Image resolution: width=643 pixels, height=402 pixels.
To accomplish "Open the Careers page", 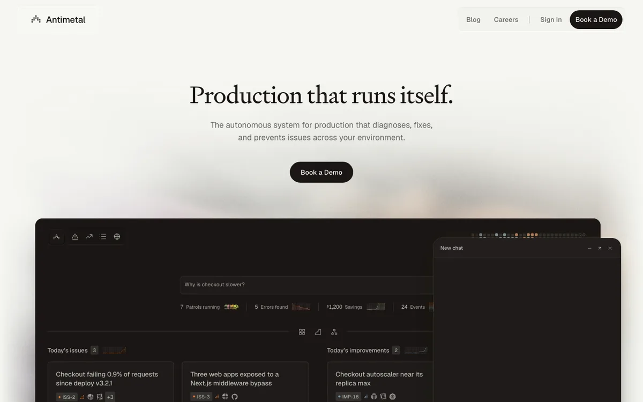I will (506, 20).
